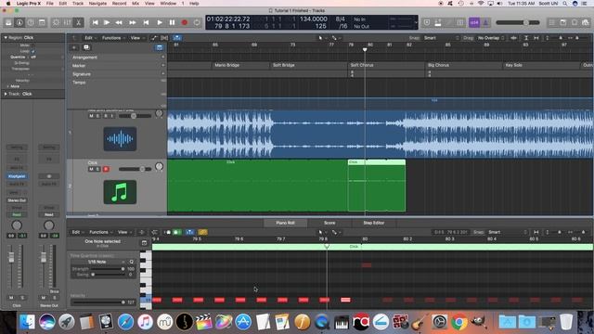
Task: Go to project beginning in transport
Action: tap(95, 22)
